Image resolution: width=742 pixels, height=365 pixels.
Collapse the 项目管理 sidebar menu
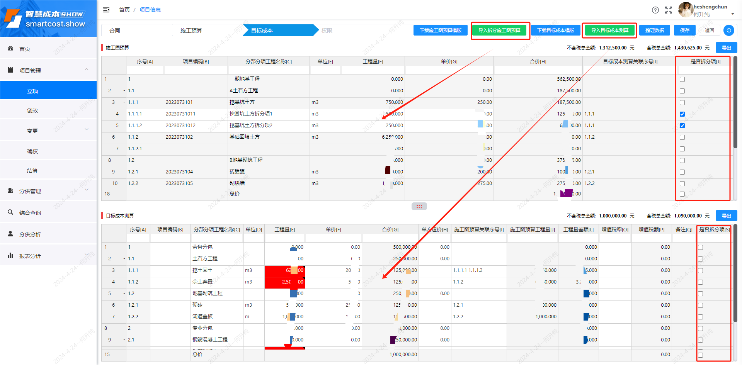87,70
